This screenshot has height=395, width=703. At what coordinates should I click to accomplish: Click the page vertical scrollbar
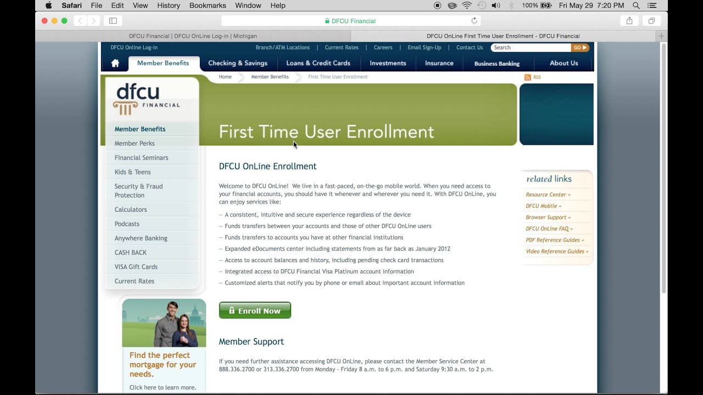(x=663, y=167)
